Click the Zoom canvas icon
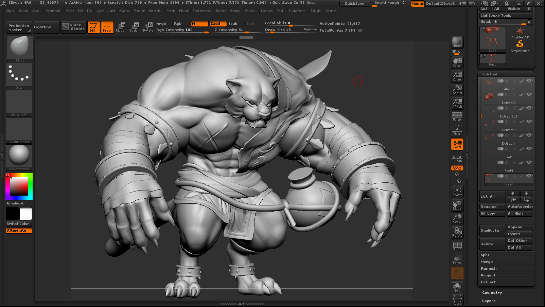The width and height of the screenshot is (545, 307). (x=457, y=76)
